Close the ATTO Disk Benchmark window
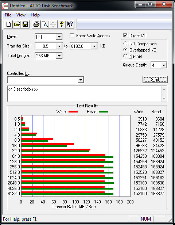 point(164,4)
